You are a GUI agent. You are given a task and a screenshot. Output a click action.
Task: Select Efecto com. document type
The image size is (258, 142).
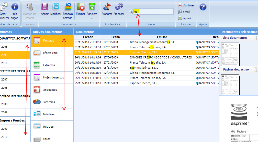(52, 53)
